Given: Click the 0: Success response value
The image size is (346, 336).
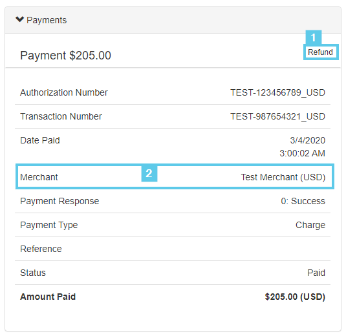Looking at the screenshot, I should [x=303, y=201].
